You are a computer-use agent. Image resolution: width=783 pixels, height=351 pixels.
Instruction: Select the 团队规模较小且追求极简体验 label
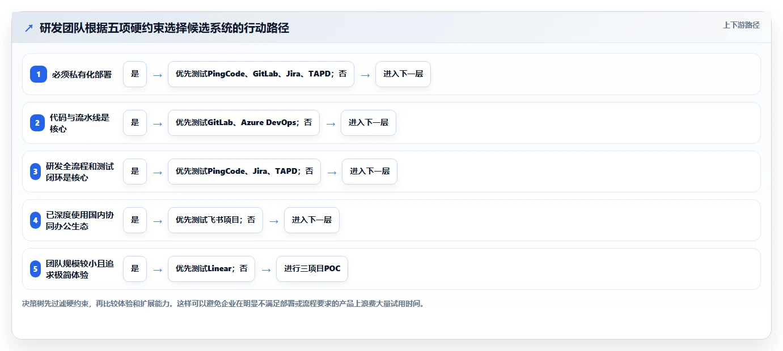80,269
